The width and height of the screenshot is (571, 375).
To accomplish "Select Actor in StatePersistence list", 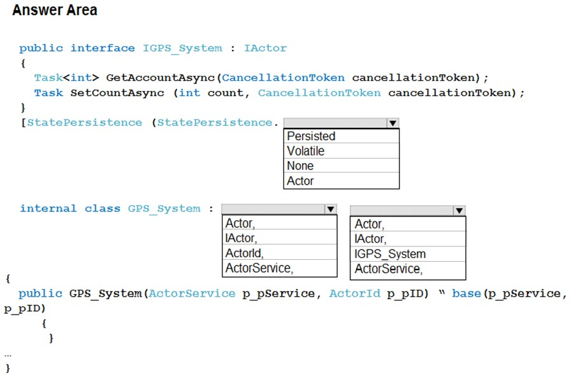I will coord(341,181).
